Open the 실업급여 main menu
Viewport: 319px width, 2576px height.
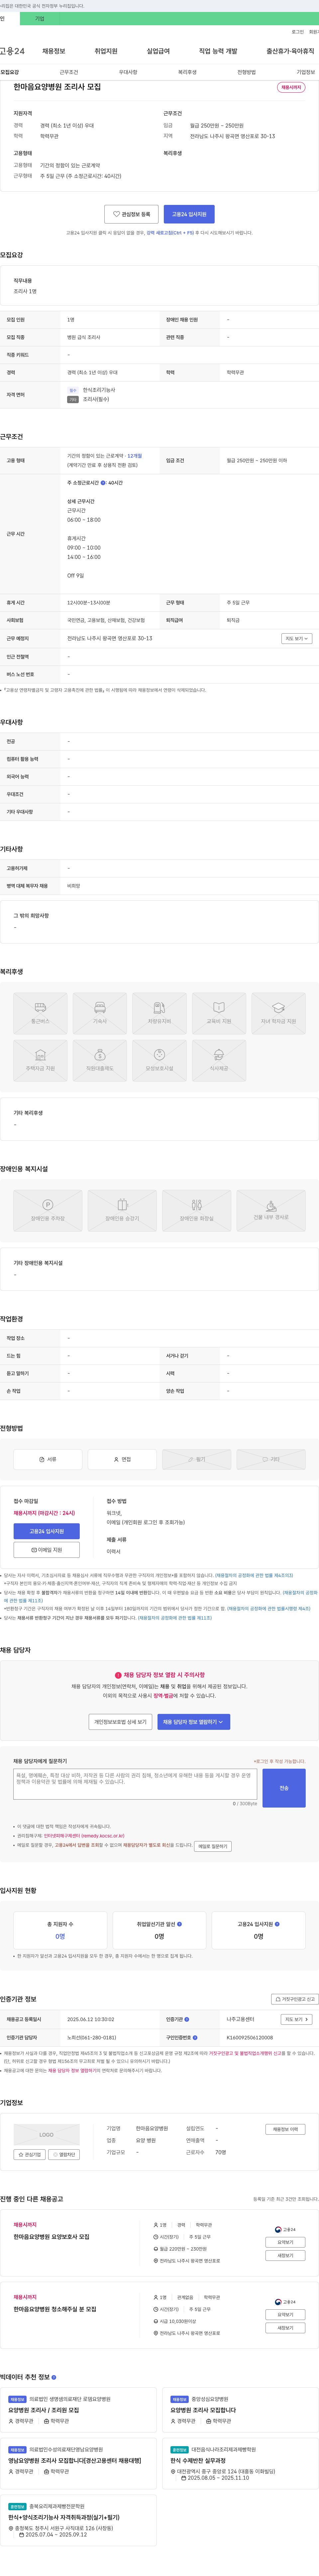coord(158,51)
